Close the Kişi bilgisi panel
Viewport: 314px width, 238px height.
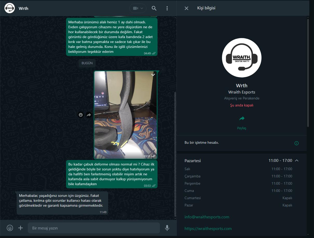coord(186,8)
